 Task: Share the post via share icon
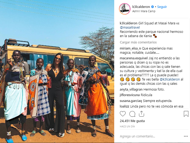[142, 114]
